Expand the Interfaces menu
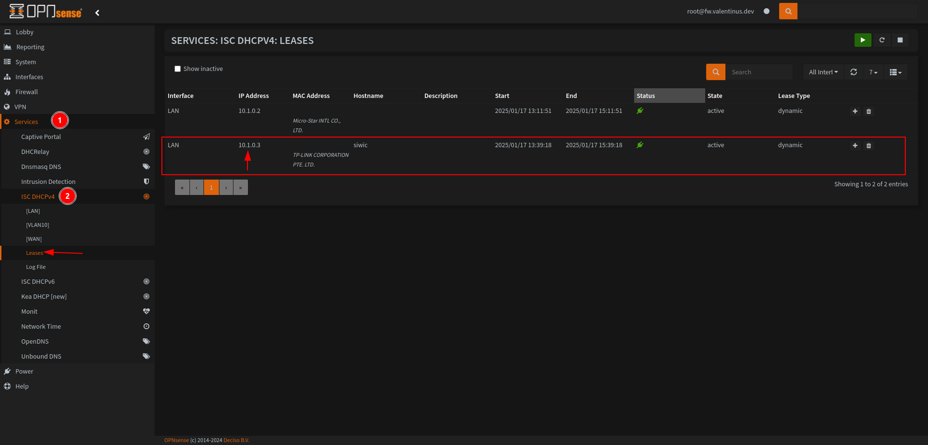The image size is (928, 445). (29, 77)
